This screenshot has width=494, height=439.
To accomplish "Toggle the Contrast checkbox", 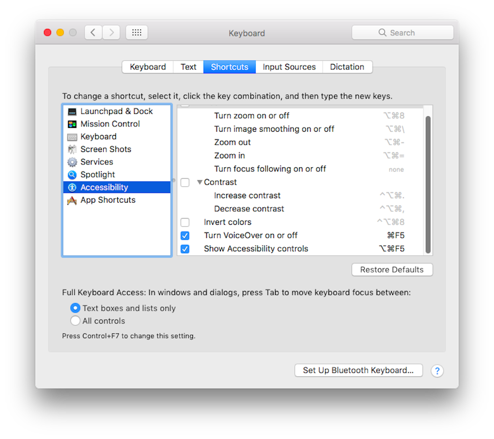I will coord(185,182).
